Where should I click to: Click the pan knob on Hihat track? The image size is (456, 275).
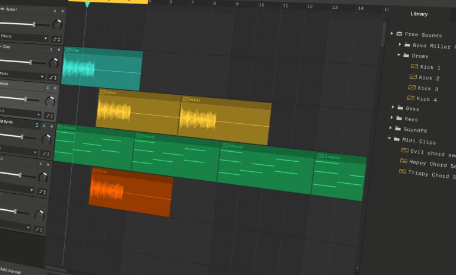coord(50,101)
